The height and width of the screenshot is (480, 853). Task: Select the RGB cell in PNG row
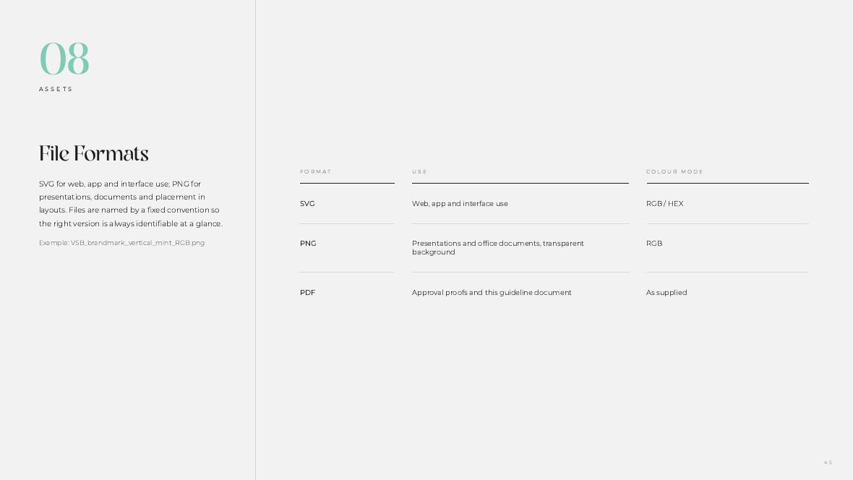tap(654, 244)
